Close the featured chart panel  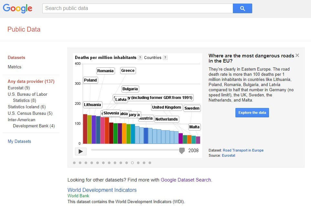point(297,55)
